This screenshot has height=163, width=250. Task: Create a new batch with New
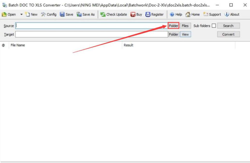[32, 14]
